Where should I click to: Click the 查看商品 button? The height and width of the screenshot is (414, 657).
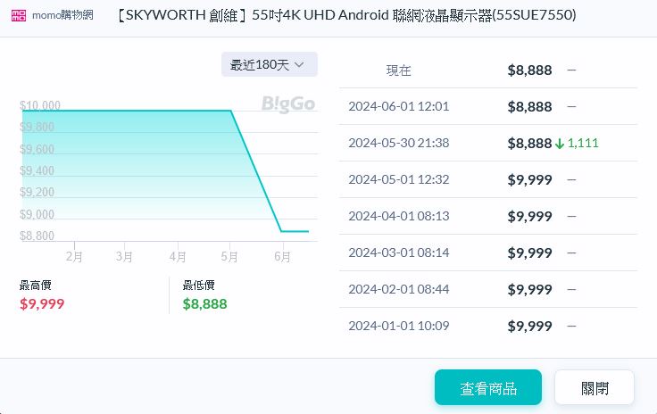[487, 388]
